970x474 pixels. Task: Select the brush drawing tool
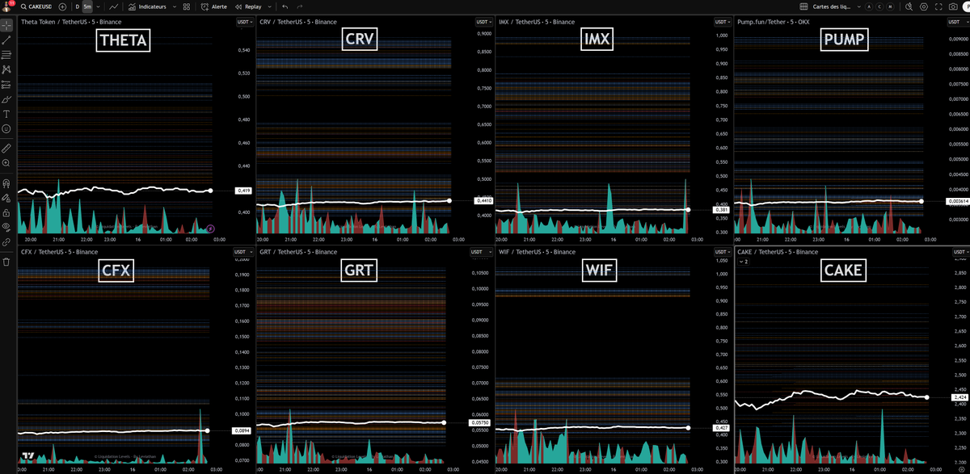click(x=6, y=99)
